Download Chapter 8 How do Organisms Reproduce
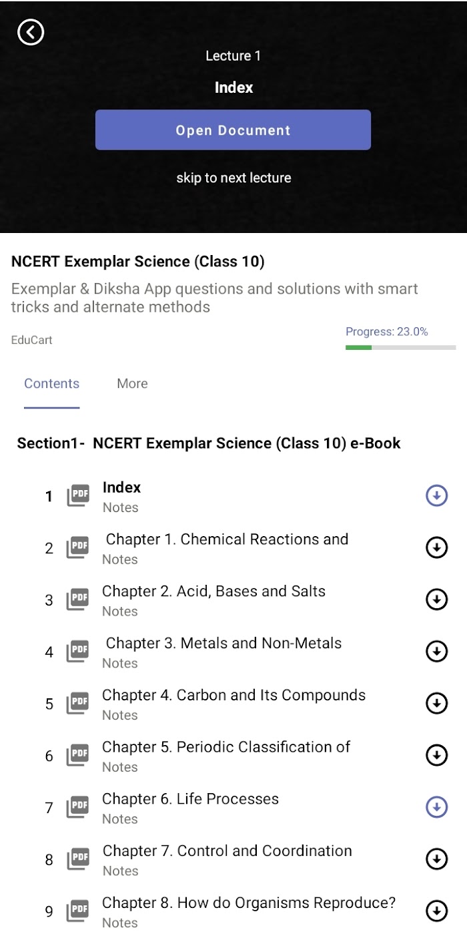This screenshot has width=467, height=932. pyautogui.click(x=436, y=911)
